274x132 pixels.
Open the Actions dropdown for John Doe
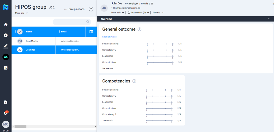pyautogui.click(x=158, y=13)
